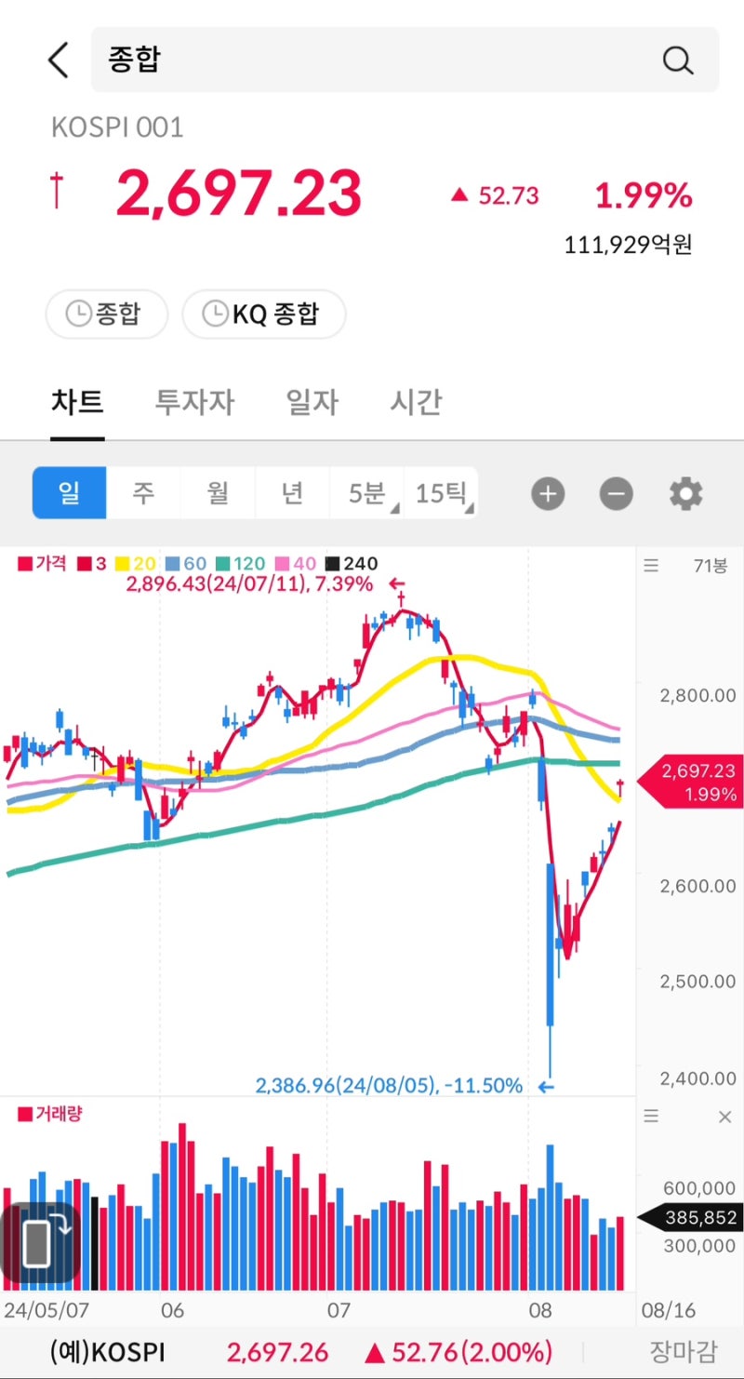Expand the volume panel hamburger menu
This screenshot has width=744, height=1379.
point(650,1117)
